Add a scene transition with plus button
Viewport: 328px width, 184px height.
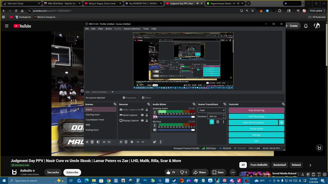point(212,122)
